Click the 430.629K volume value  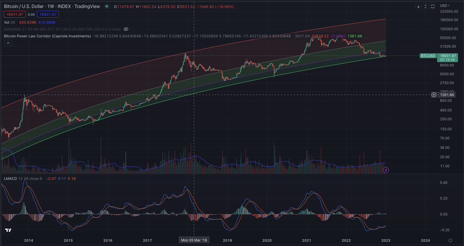(28, 22)
